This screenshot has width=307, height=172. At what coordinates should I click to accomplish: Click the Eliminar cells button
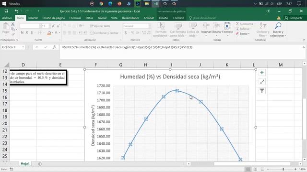tap(216, 30)
